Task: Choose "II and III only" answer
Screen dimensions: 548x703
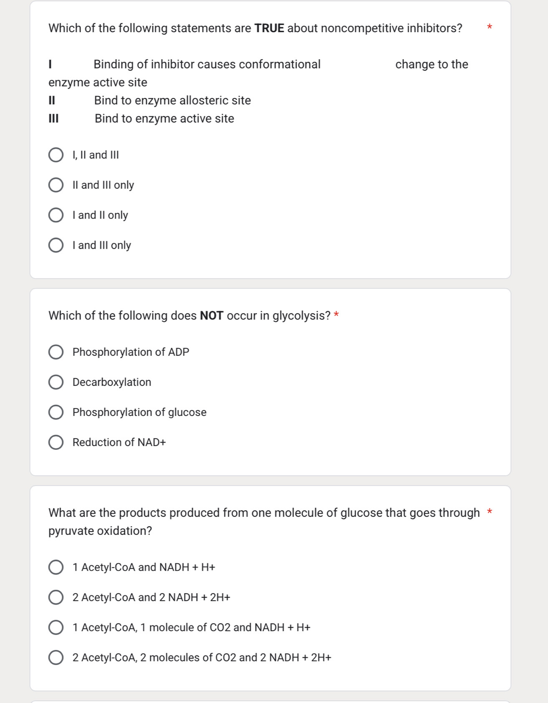Action: 56,185
